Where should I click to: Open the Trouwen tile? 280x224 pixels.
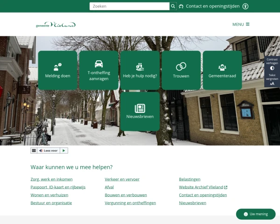181,70
